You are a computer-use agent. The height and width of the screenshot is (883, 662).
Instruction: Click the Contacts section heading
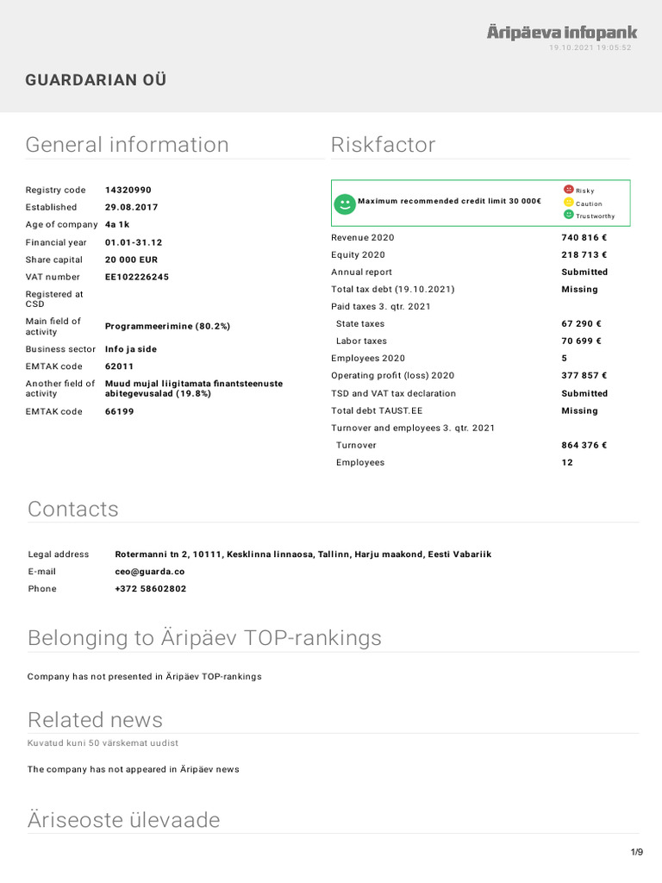pyautogui.click(x=73, y=509)
